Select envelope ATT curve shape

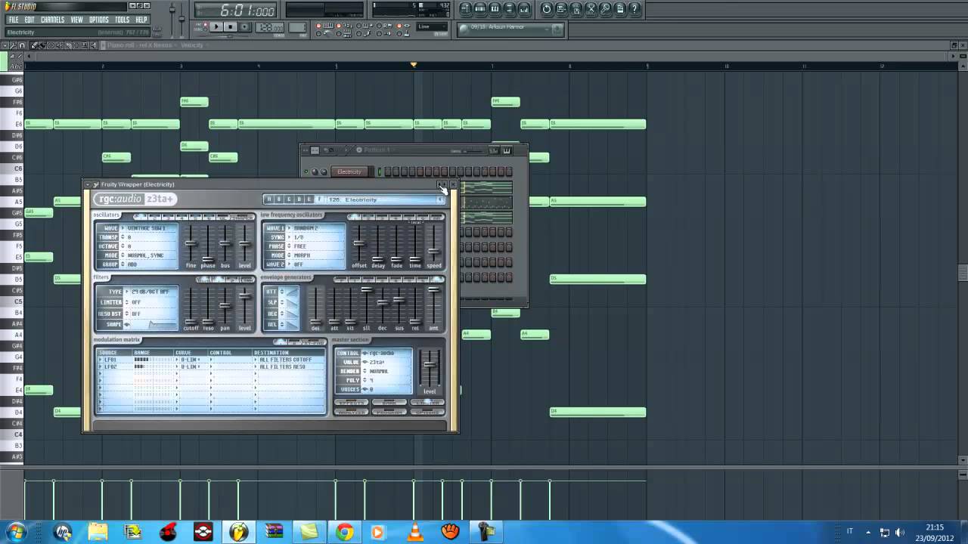coord(293,292)
